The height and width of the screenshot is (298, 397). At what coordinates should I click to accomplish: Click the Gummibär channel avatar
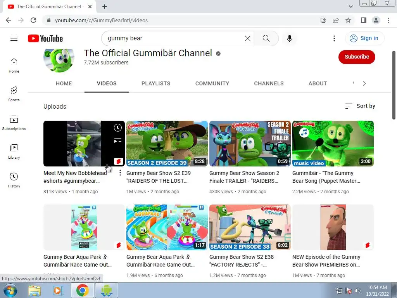pos(59,61)
